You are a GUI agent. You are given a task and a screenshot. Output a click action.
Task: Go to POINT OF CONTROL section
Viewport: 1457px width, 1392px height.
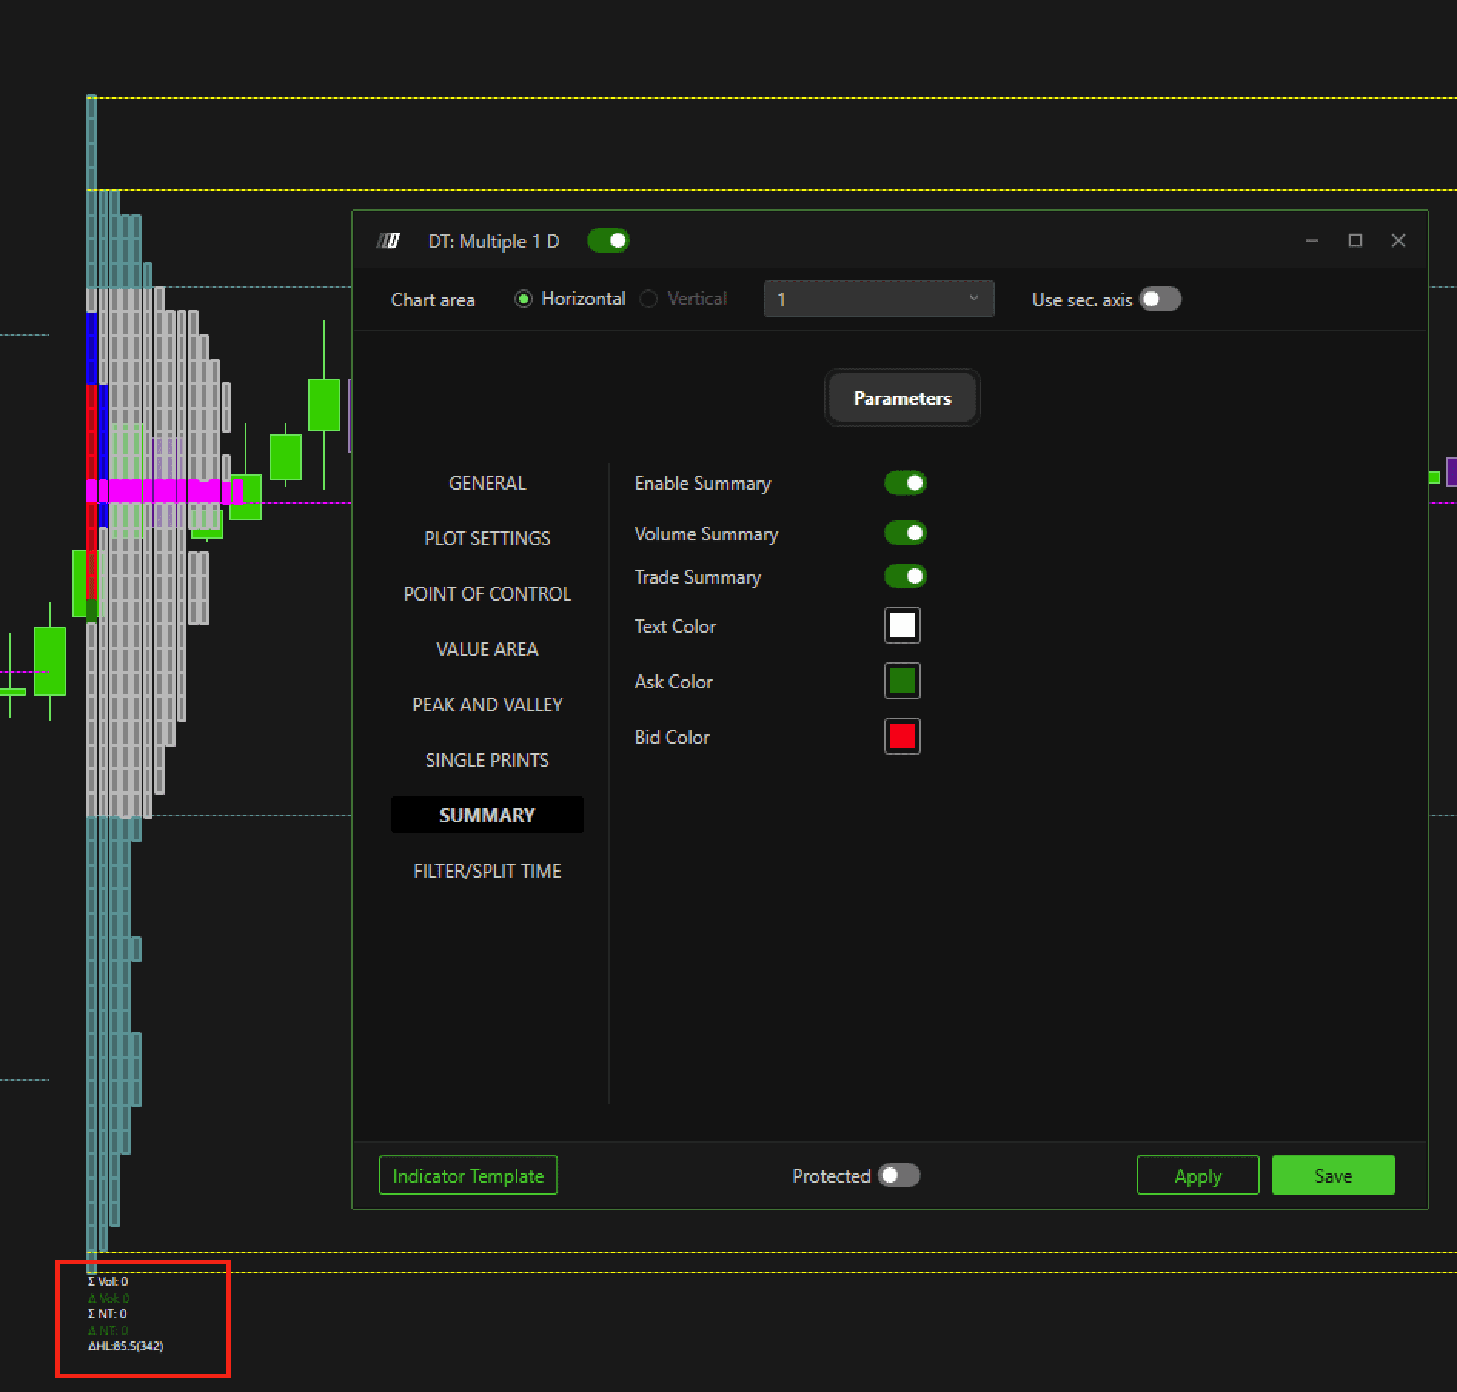487,594
